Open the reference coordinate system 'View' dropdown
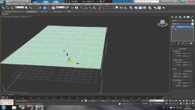 [x=60, y=7]
